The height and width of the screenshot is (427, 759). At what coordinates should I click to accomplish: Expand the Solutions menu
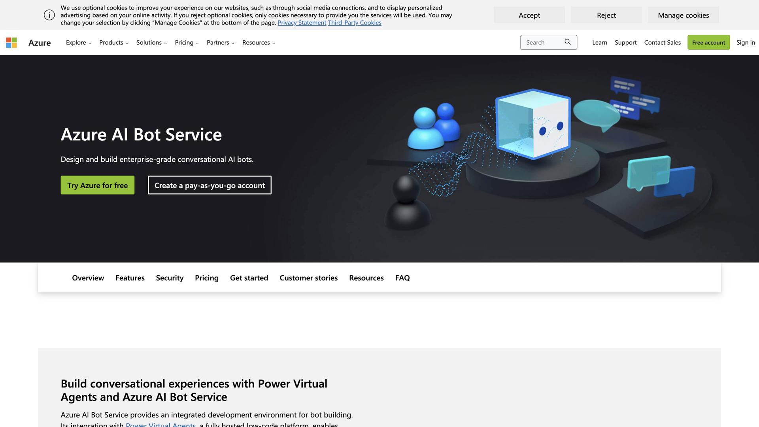tap(151, 42)
